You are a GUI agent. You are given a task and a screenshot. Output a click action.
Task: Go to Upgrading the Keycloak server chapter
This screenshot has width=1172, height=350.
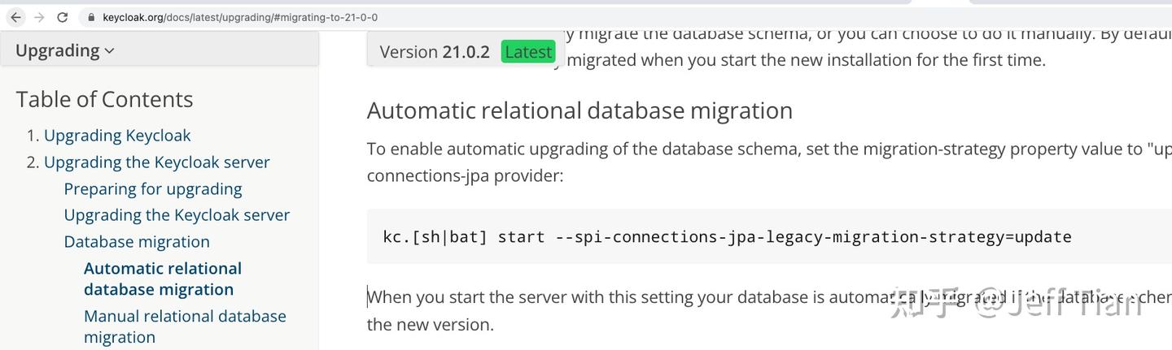[x=156, y=162]
